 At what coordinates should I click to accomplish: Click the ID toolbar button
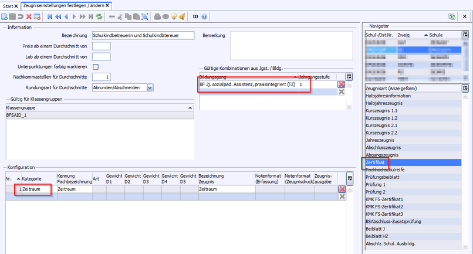click(195, 16)
